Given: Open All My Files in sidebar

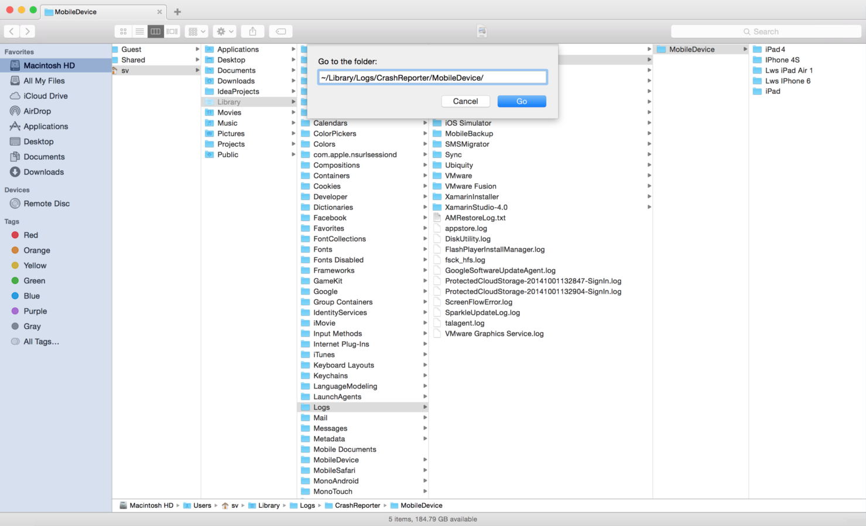Looking at the screenshot, I should point(44,81).
